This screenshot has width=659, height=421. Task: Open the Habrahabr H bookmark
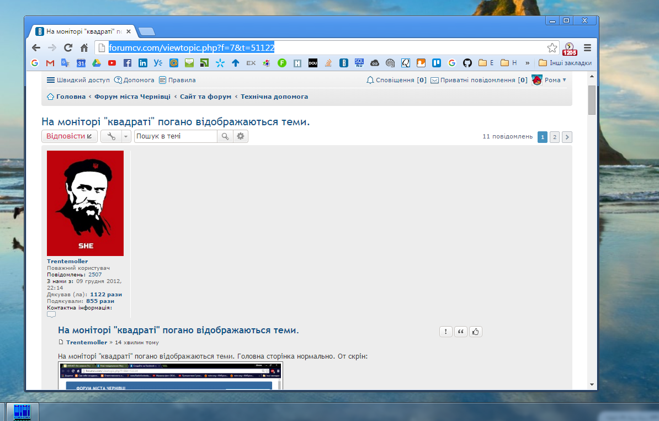click(x=297, y=63)
